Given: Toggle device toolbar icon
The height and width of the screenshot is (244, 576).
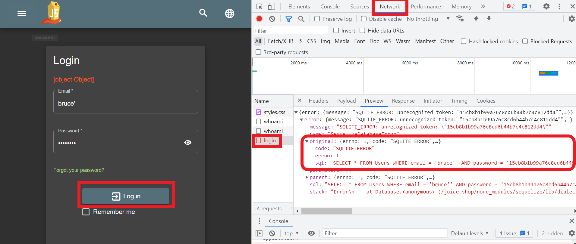Looking at the screenshot, I should 272,6.
